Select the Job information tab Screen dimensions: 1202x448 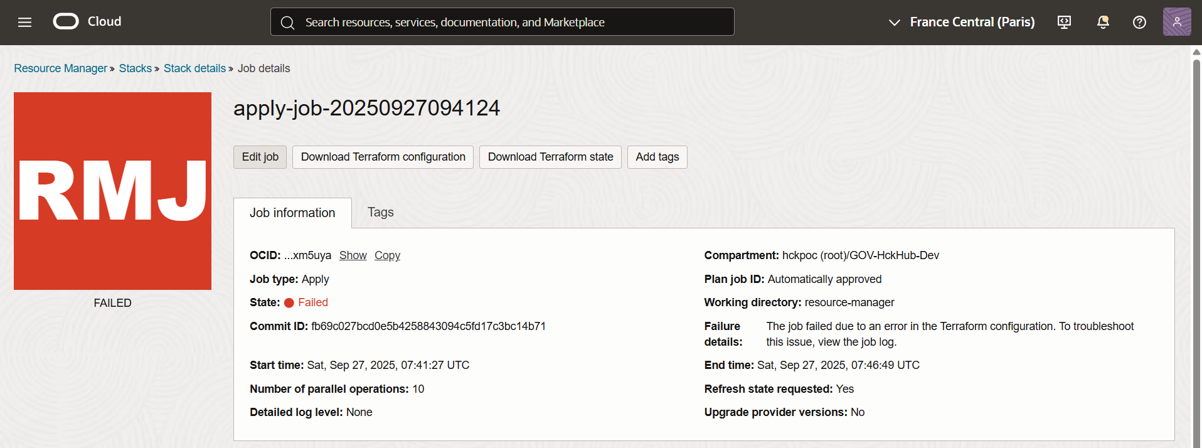292,213
